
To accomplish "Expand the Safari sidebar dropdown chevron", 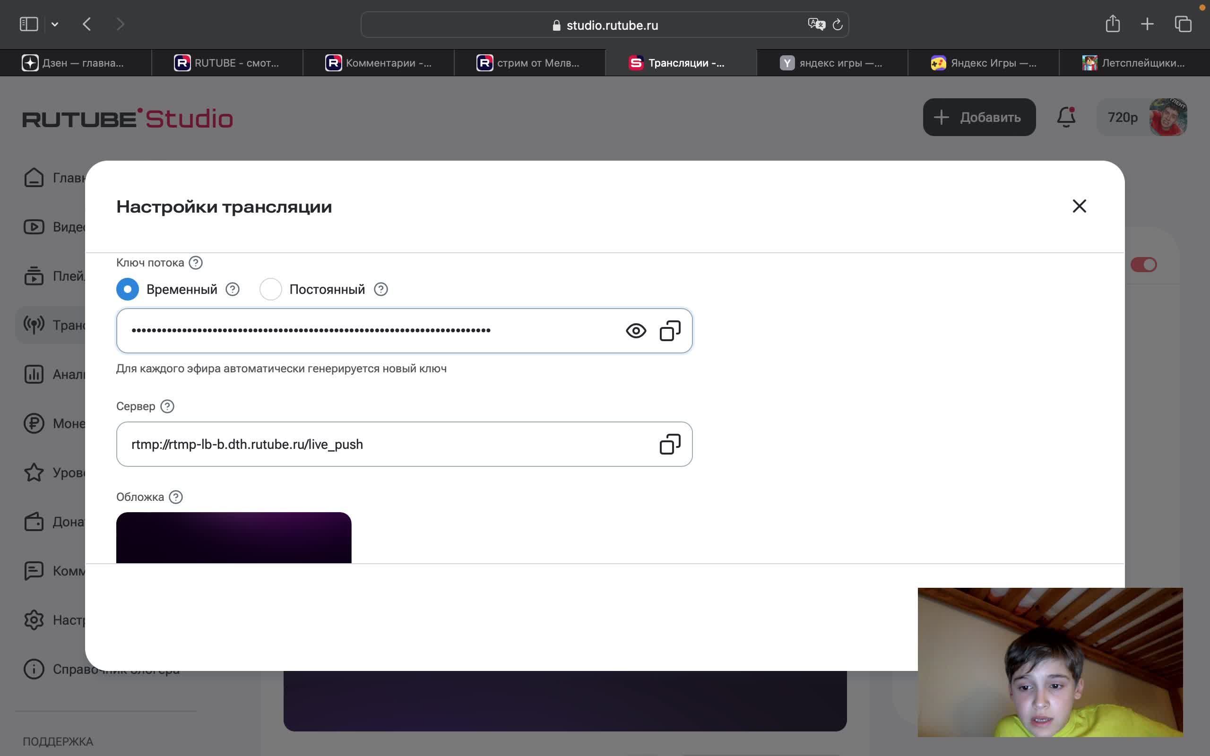I will coord(55,25).
